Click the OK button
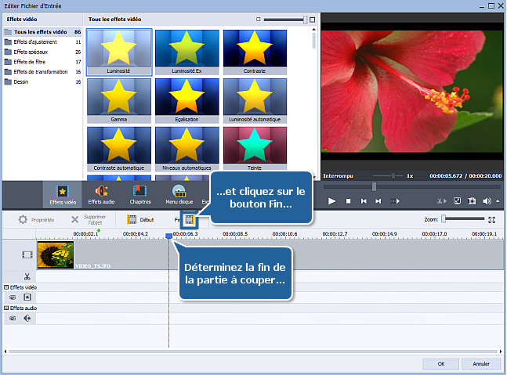The width and height of the screenshot is (507, 375). 441,363
